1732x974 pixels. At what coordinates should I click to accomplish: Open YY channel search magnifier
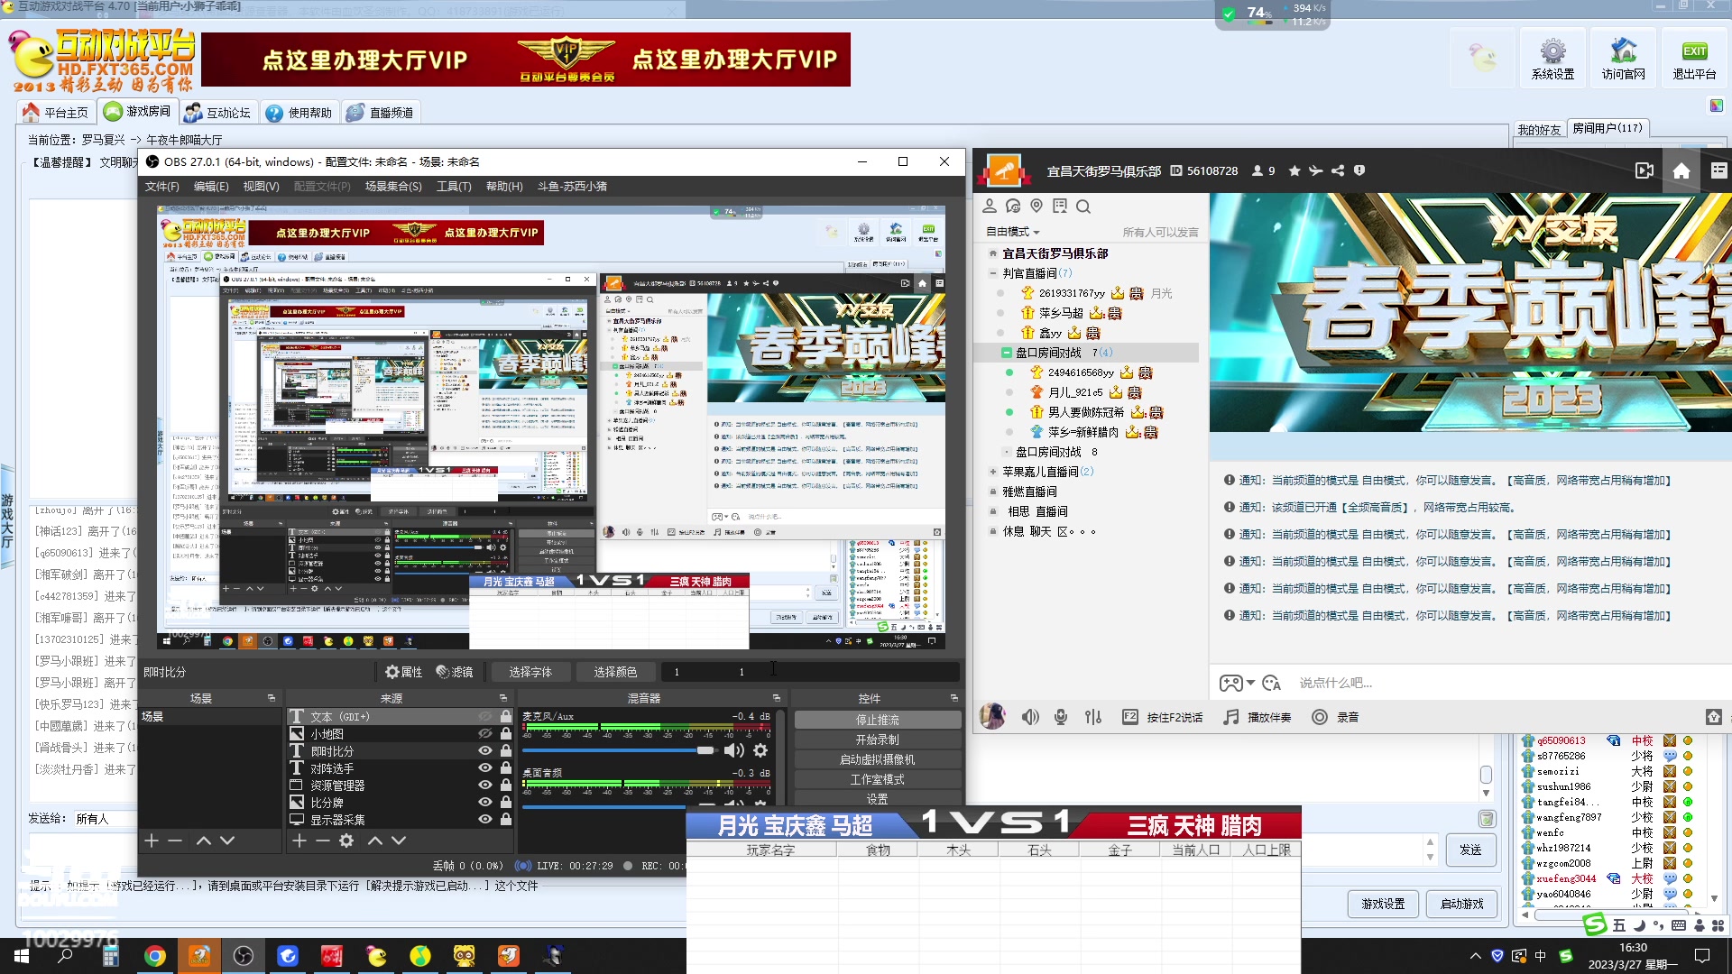point(1083,207)
